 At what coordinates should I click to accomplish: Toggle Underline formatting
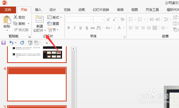pyautogui.click(x=81, y=28)
